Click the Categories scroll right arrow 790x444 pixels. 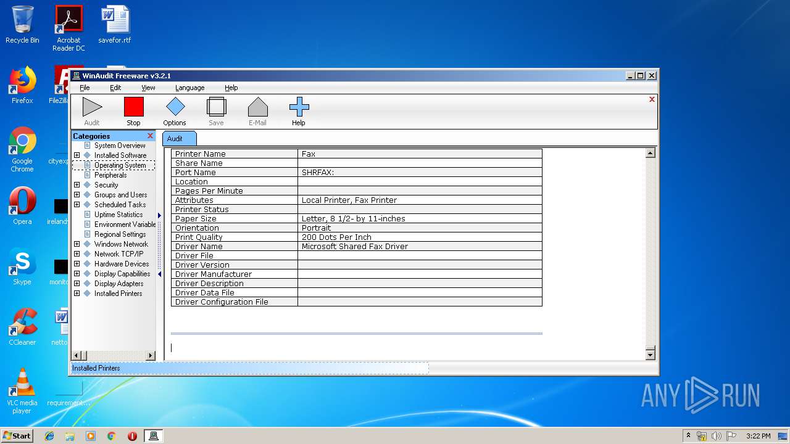click(151, 355)
